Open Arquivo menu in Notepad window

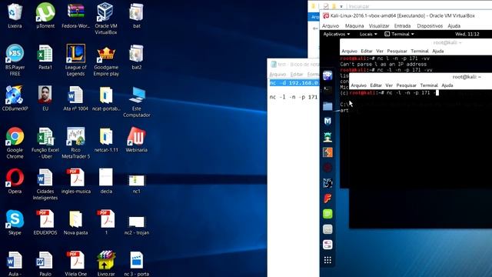[x=278, y=74]
